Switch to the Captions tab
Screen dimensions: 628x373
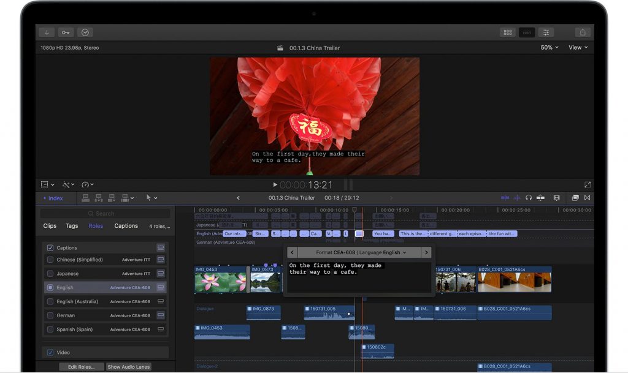click(x=126, y=226)
